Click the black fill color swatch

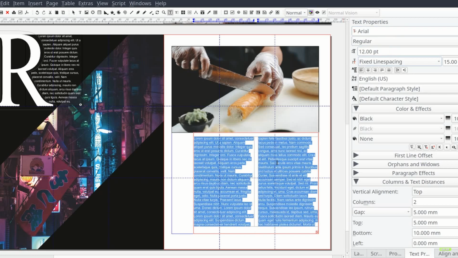(x=448, y=118)
